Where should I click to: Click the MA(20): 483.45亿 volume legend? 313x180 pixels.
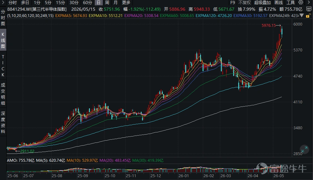tap(115, 160)
